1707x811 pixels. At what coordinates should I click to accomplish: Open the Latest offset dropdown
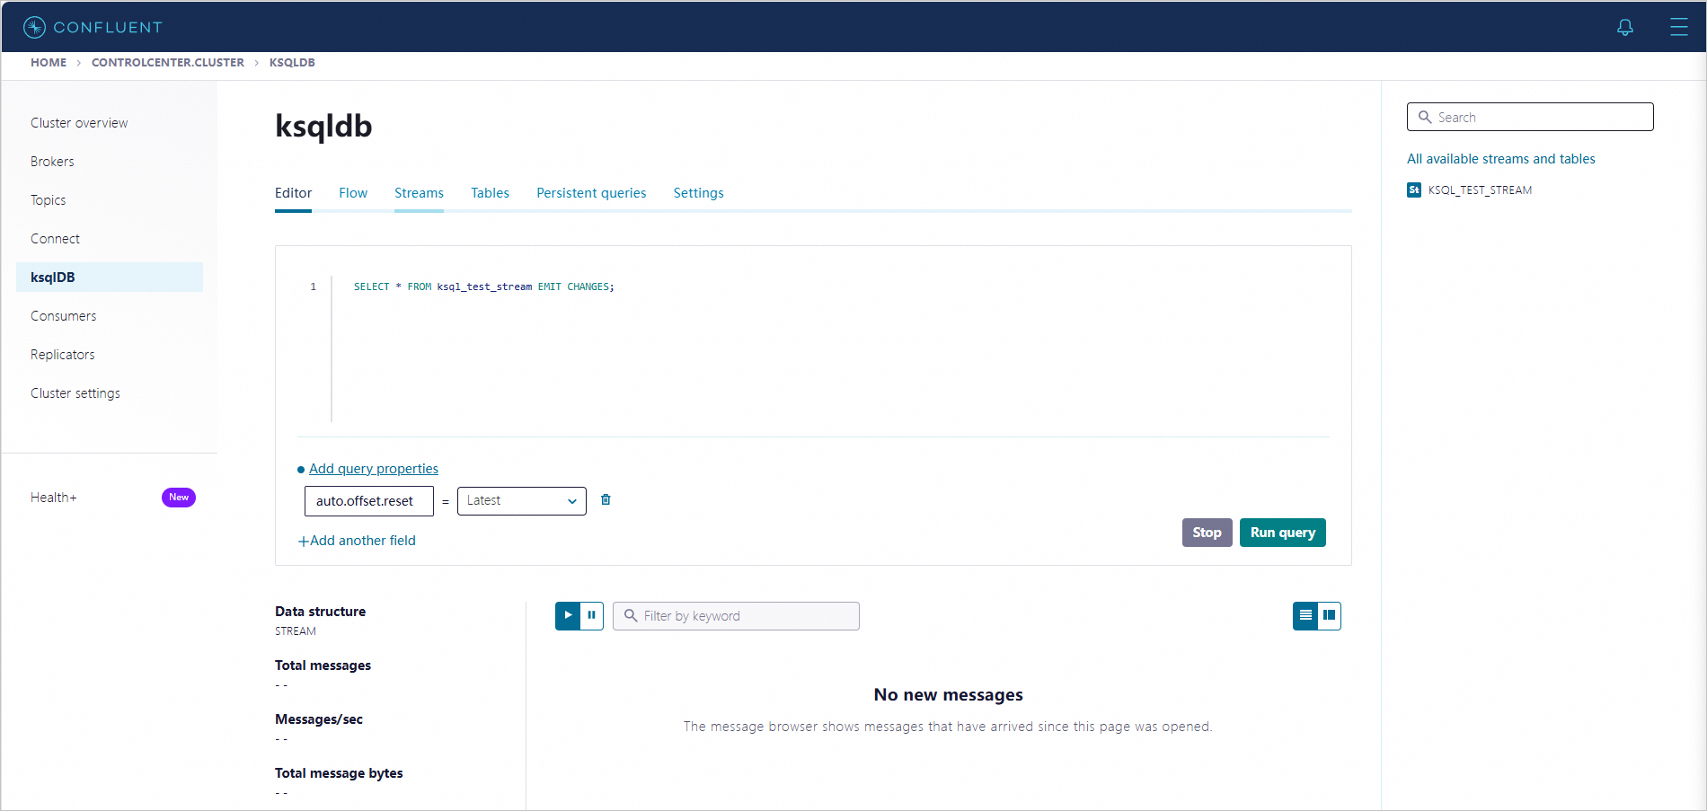522,501
